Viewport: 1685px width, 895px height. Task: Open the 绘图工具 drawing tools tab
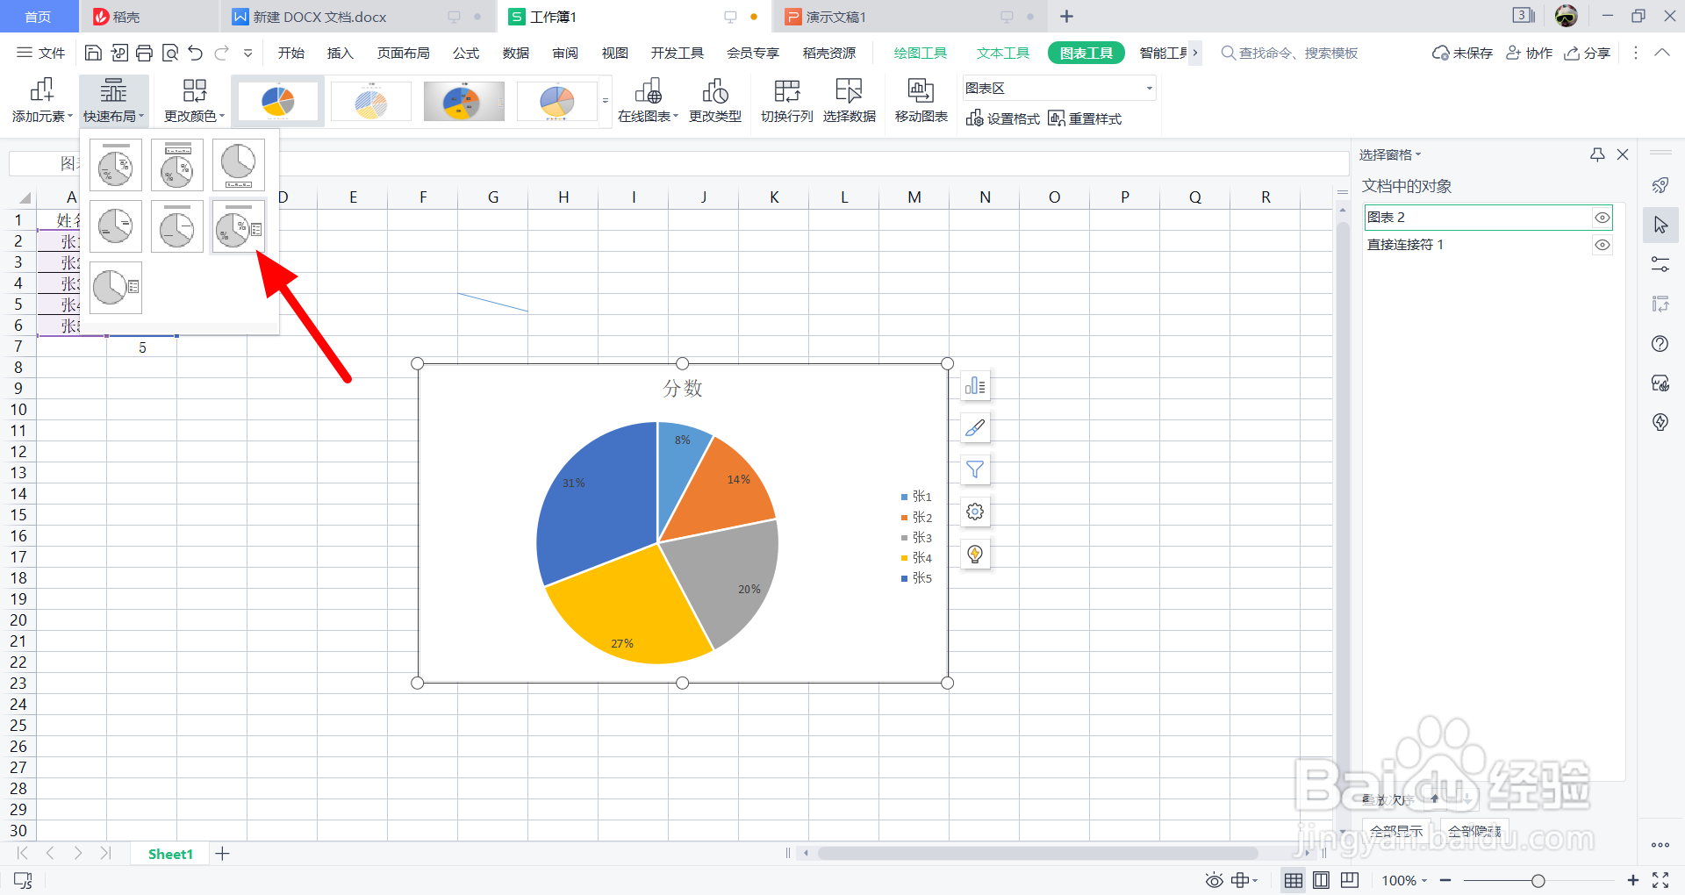click(920, 53)
